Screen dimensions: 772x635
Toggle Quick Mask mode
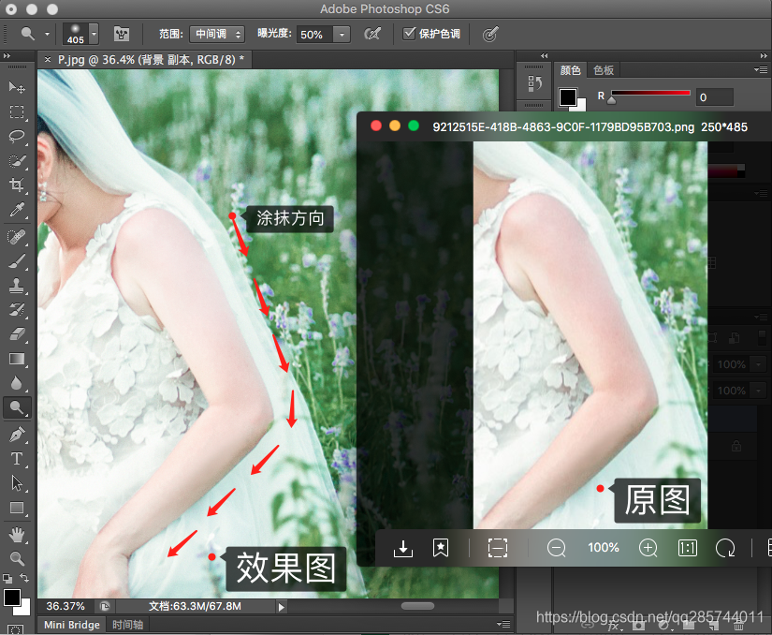tap(15, 630)
